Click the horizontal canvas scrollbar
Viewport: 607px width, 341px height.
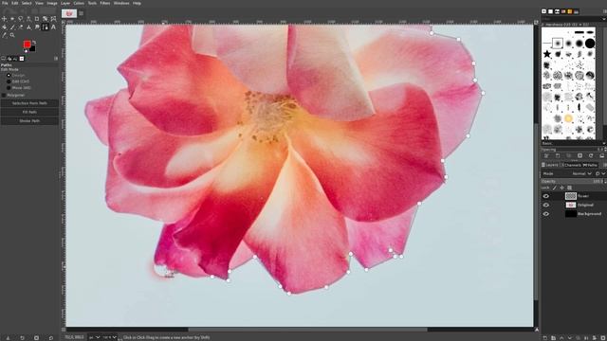pos(307,330)
